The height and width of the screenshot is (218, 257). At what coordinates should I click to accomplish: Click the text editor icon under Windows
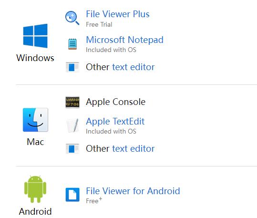tap(72, 67)
